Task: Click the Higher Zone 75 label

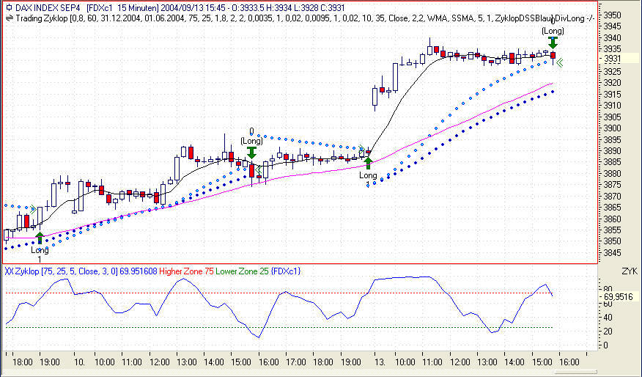Action: (186, 271)
